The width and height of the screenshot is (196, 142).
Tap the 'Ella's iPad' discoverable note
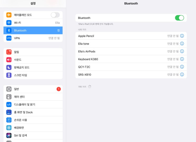[x=96, y=24]
